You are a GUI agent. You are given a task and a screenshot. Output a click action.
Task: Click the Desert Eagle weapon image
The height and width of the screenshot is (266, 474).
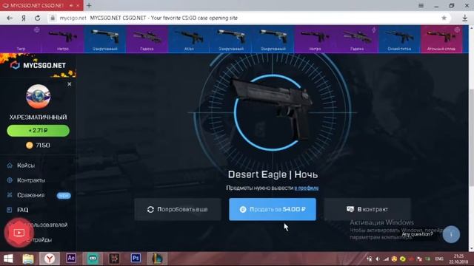click(x=272, y=109)
